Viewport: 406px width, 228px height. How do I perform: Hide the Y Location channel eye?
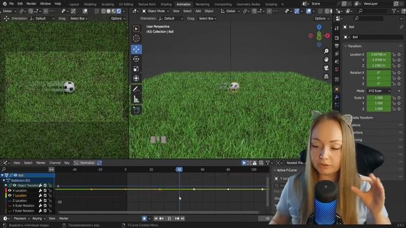coord(10,196)
